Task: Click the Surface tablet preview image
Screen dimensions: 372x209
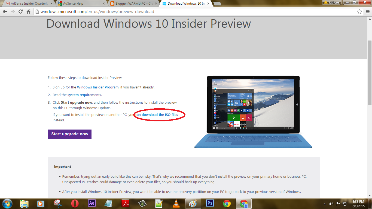Action: [x=253, y=112]
